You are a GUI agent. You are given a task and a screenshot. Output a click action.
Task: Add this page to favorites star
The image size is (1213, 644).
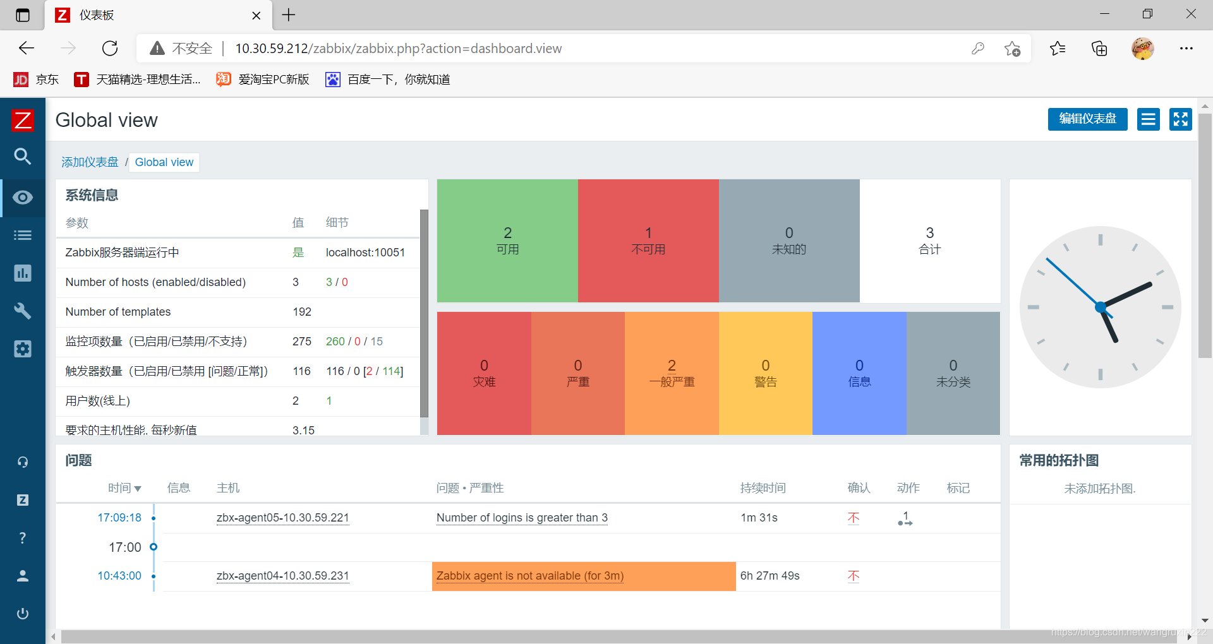(1012, 48)
